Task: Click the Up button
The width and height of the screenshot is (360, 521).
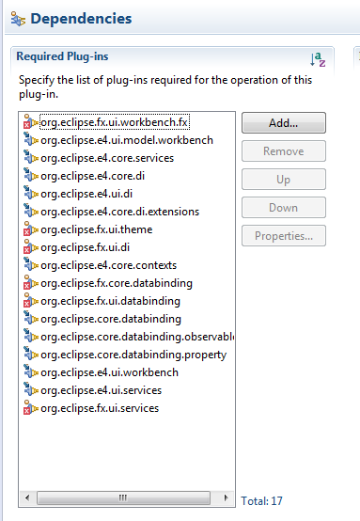Action: tap(284, 180)
